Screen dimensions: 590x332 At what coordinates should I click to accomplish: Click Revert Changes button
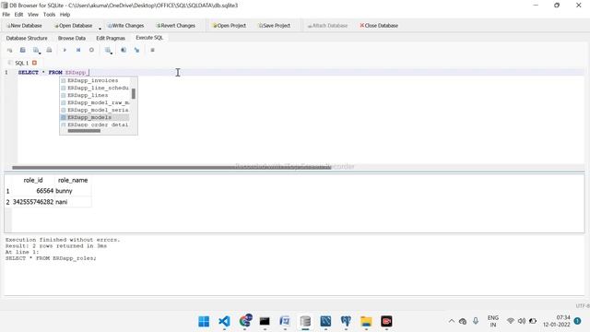point(176,26)
